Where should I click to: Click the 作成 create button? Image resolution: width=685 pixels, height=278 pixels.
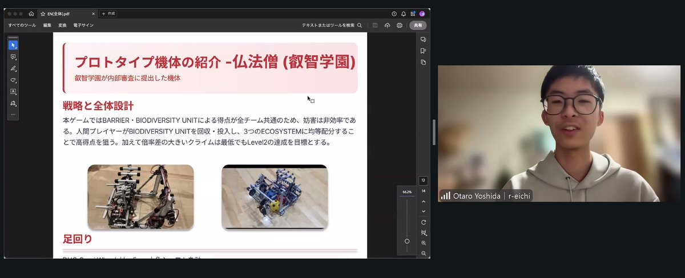coord(108,14)
